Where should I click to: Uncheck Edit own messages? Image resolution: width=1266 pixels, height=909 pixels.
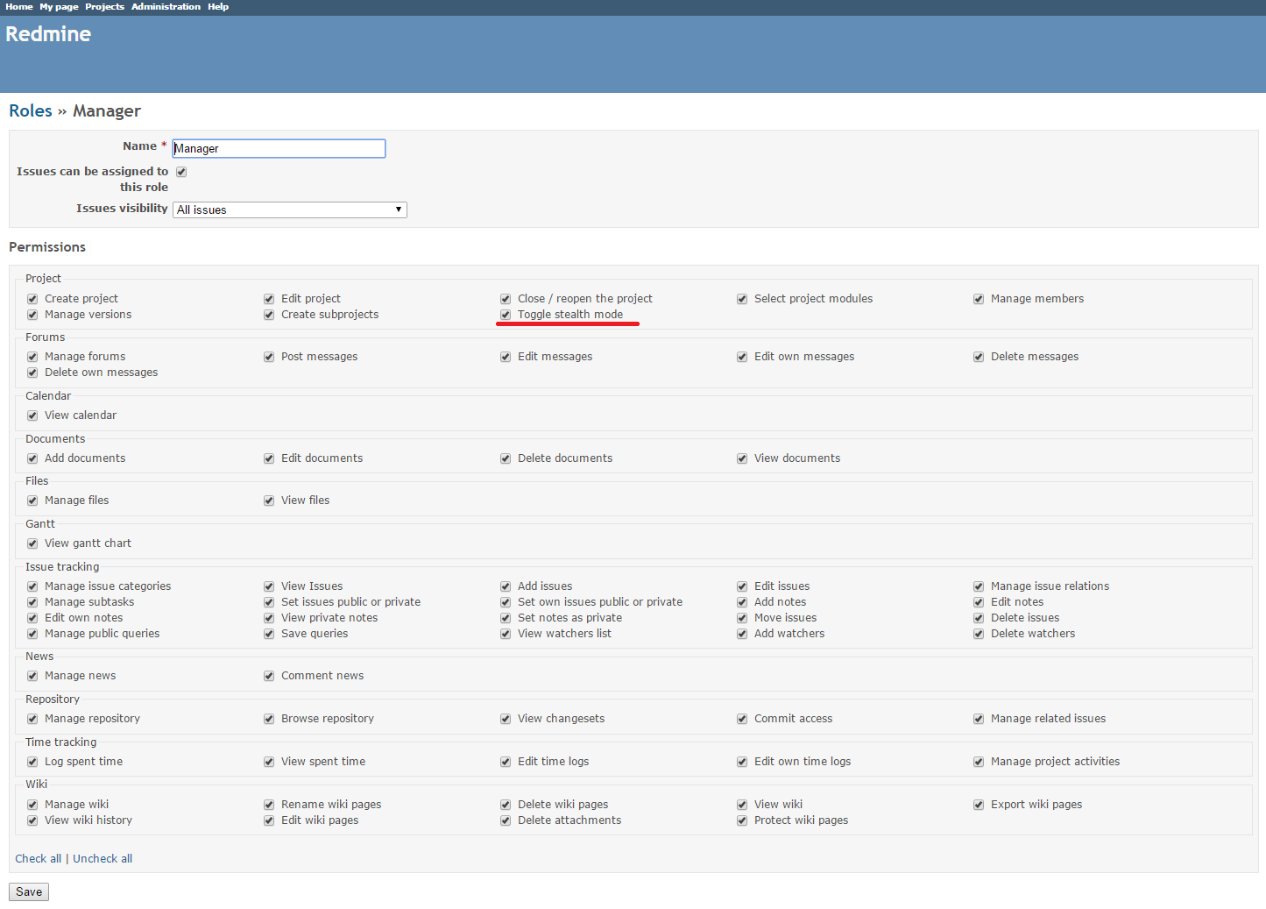pyautogui.click(x=742, y=357)
